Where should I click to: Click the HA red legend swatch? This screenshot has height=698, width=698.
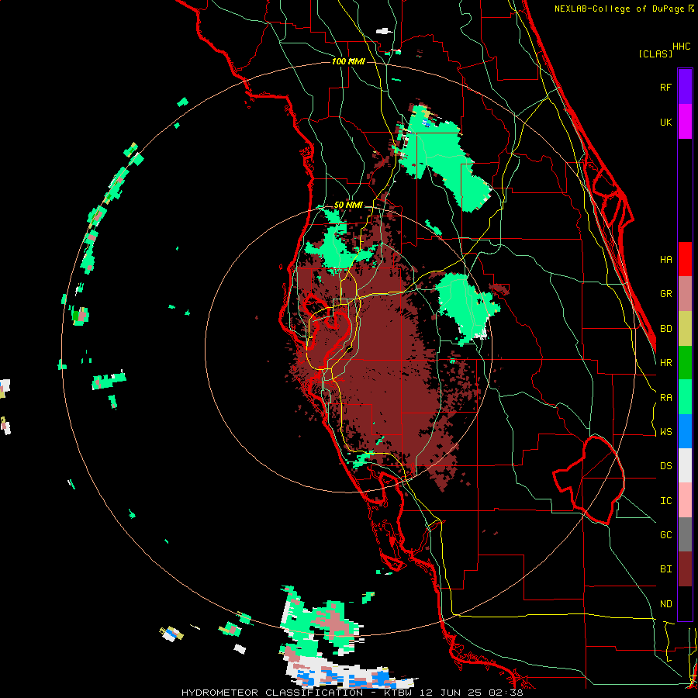click(685, 259)
